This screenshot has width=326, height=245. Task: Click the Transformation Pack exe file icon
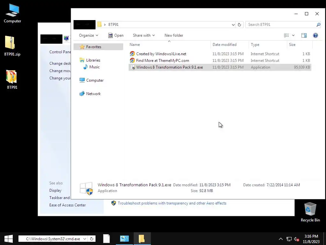[x=132, y=67]
